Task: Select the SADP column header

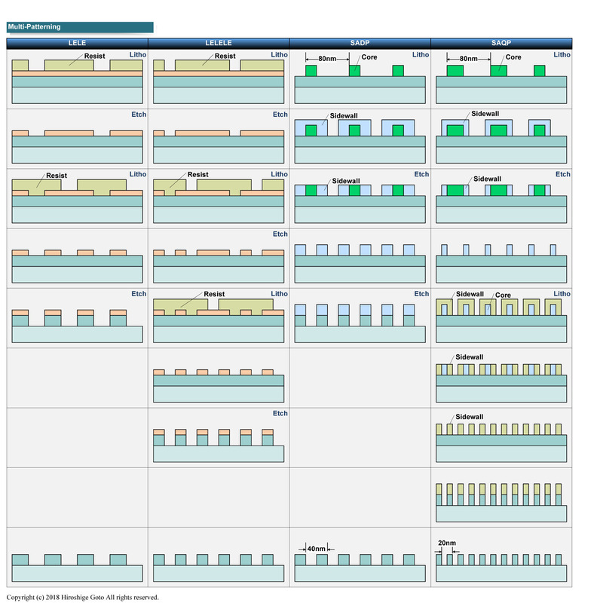Action: pos(360,43)
